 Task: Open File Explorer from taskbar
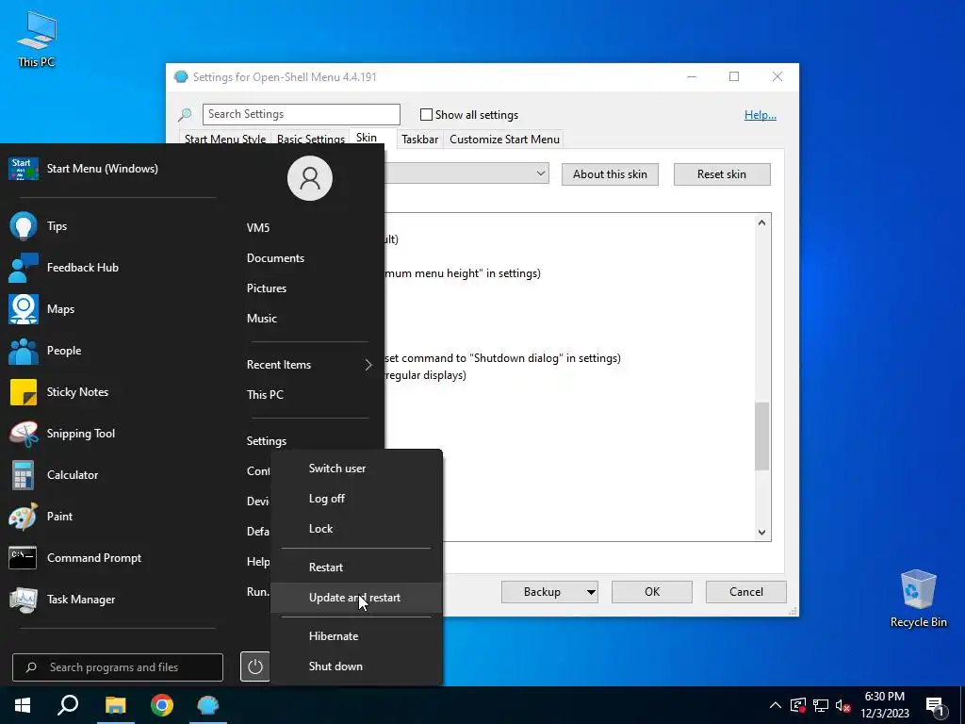point(115,705)
